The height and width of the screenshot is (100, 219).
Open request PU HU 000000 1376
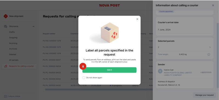coord(52,41)
